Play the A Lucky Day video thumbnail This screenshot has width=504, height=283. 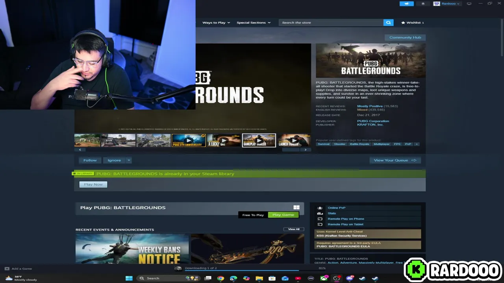pyautogui.click(x=224, y=140)
